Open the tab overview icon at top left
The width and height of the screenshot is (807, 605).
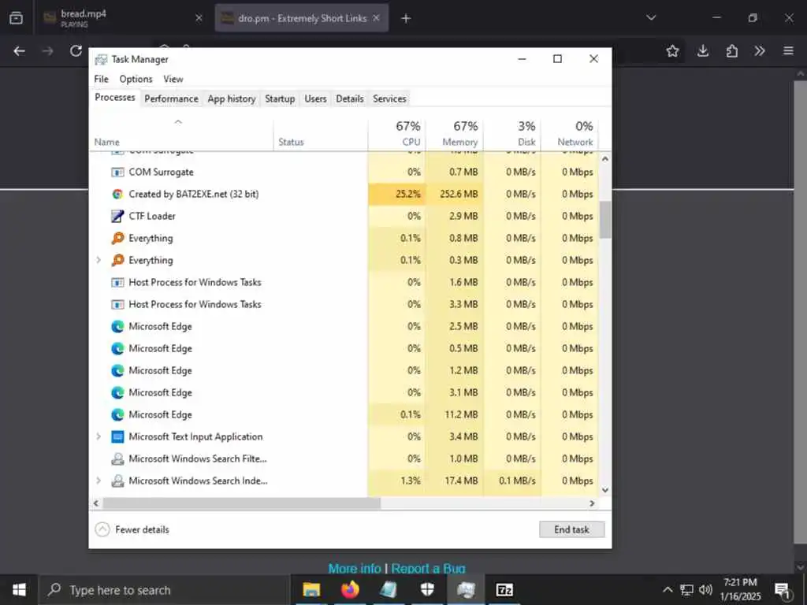tap(16, 18)
